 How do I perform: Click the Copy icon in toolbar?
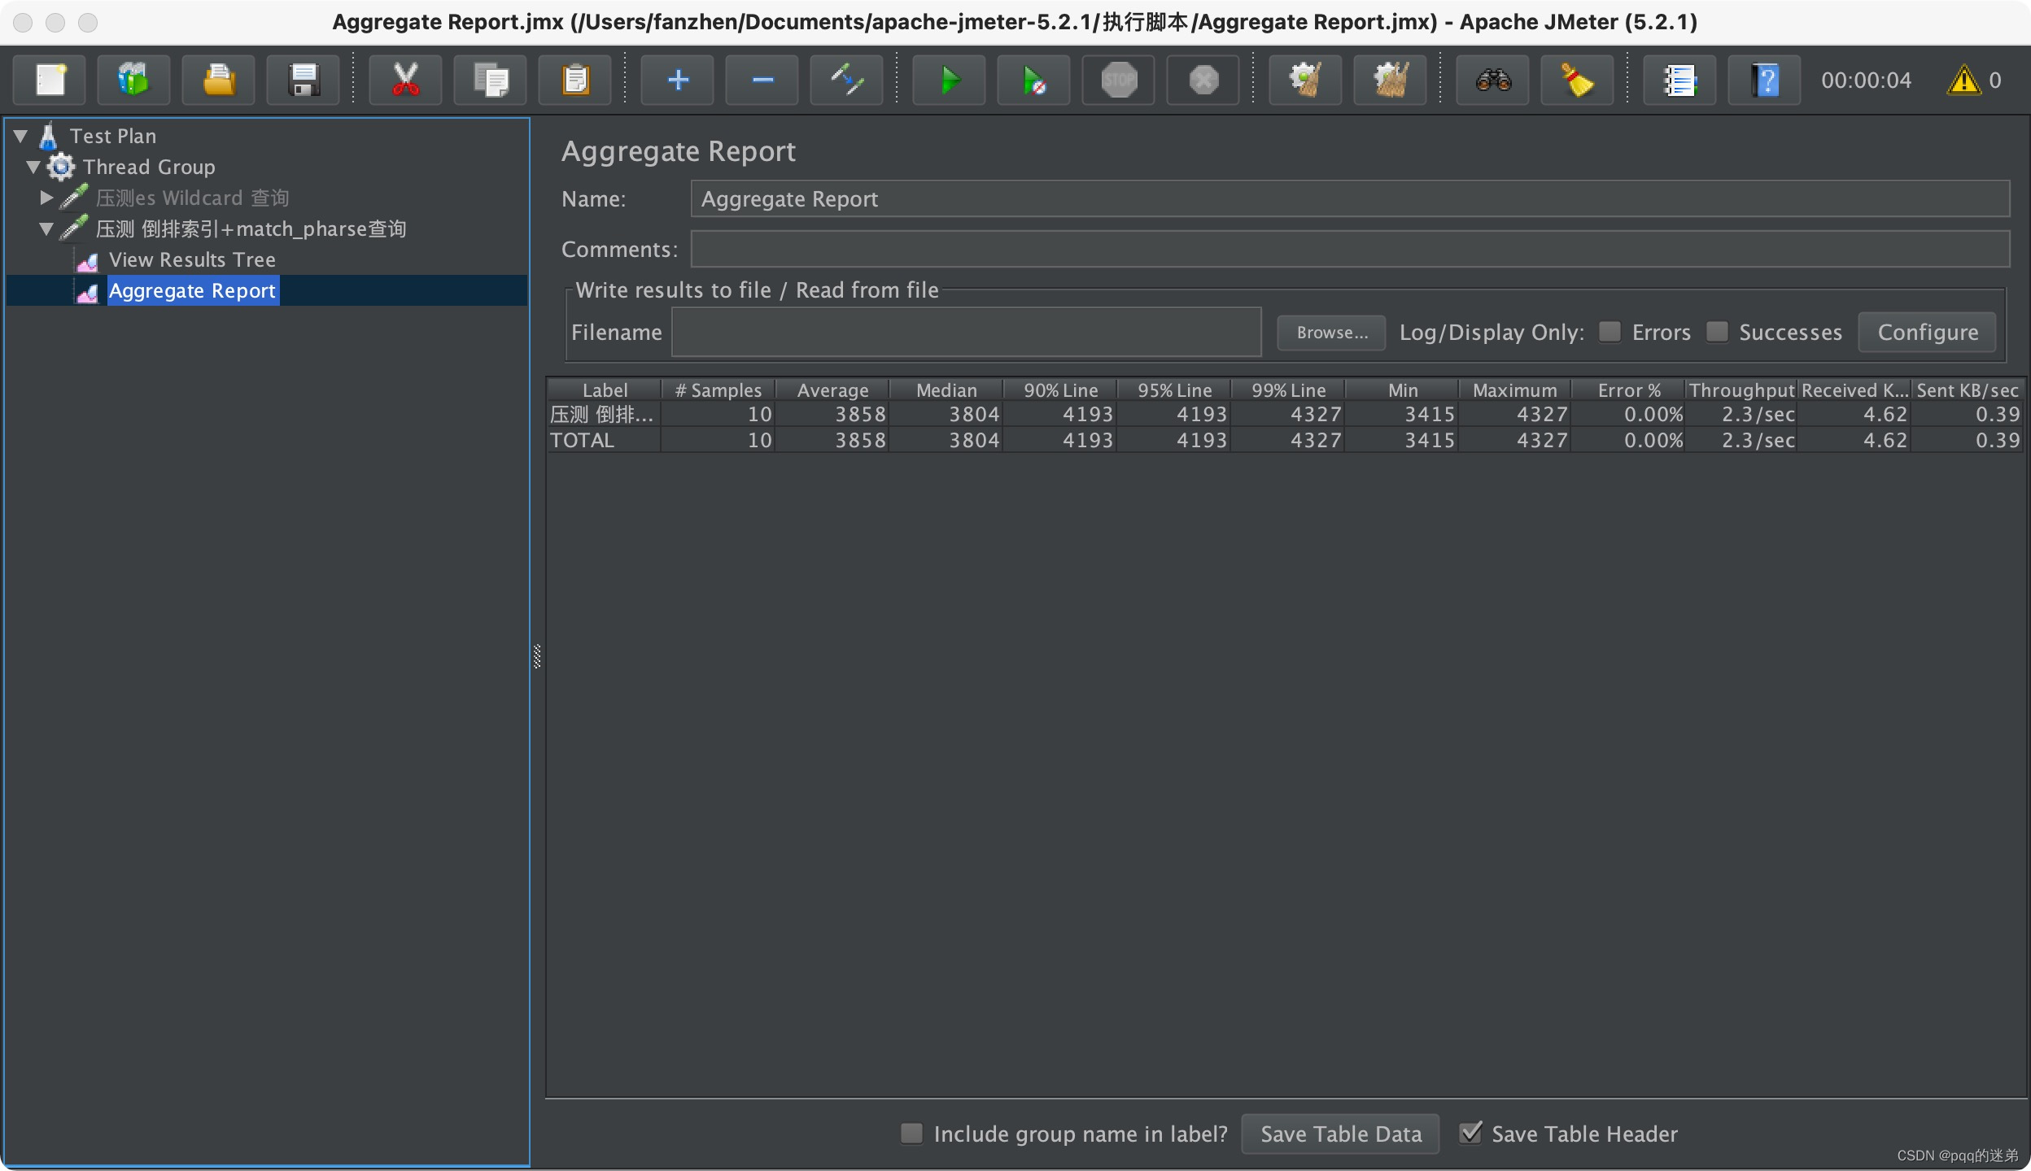pos(491,80)
